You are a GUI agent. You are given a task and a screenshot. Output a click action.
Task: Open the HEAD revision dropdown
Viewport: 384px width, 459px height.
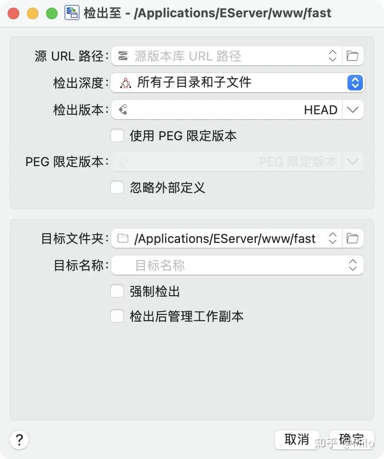353,109
